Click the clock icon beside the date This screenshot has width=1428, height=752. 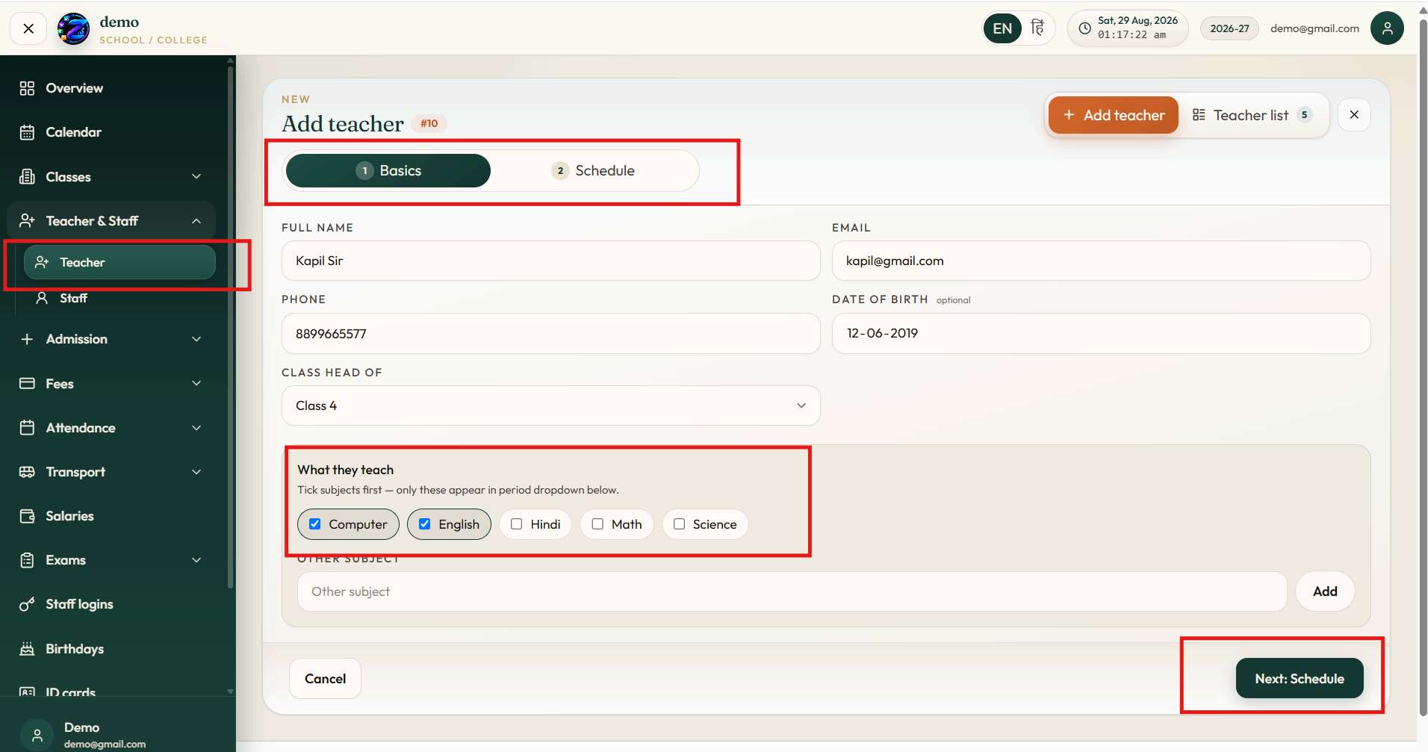click(1084, 28)
